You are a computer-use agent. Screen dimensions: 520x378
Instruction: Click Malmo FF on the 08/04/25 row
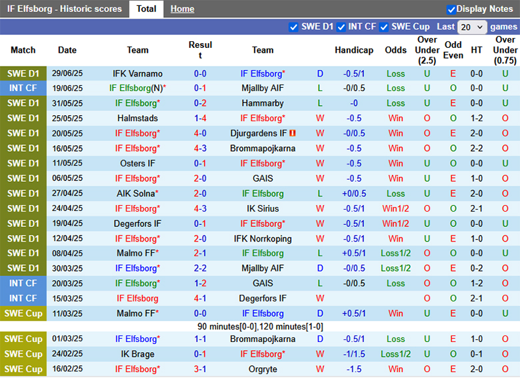[x=136, y=253]
